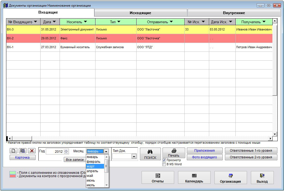Click the application icon in title bar
This screenshot has height=191, width=284.
6,5
